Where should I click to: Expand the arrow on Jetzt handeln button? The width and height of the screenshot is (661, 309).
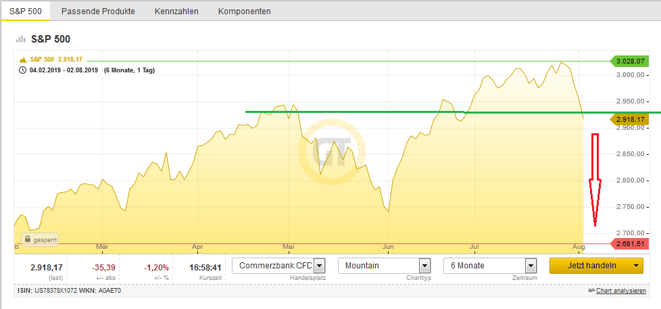point(637,266)
